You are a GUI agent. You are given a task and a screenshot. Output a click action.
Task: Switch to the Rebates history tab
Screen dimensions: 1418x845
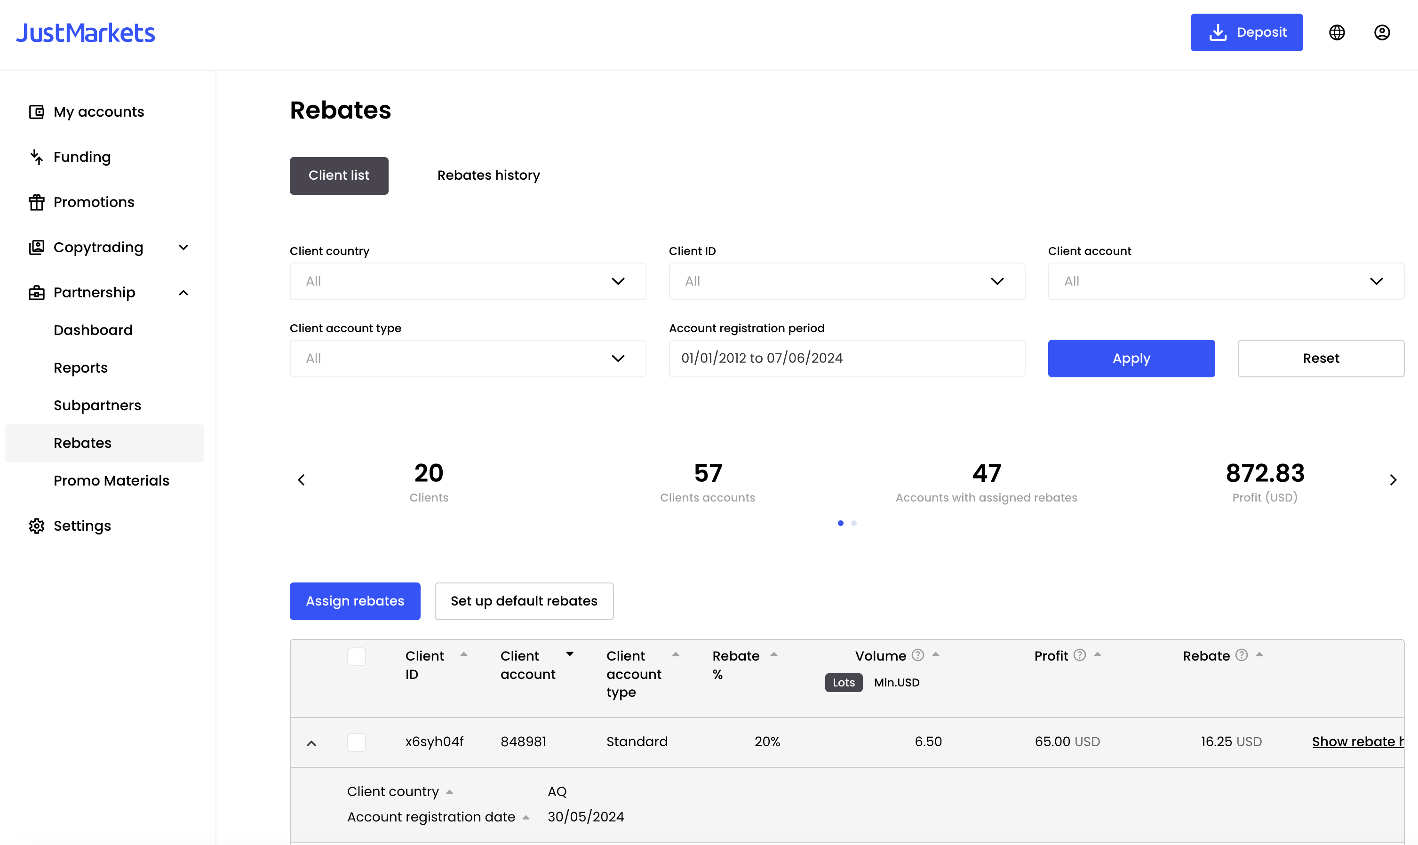pos(488,175)
